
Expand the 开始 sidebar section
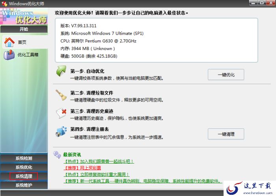coord(24,29)
